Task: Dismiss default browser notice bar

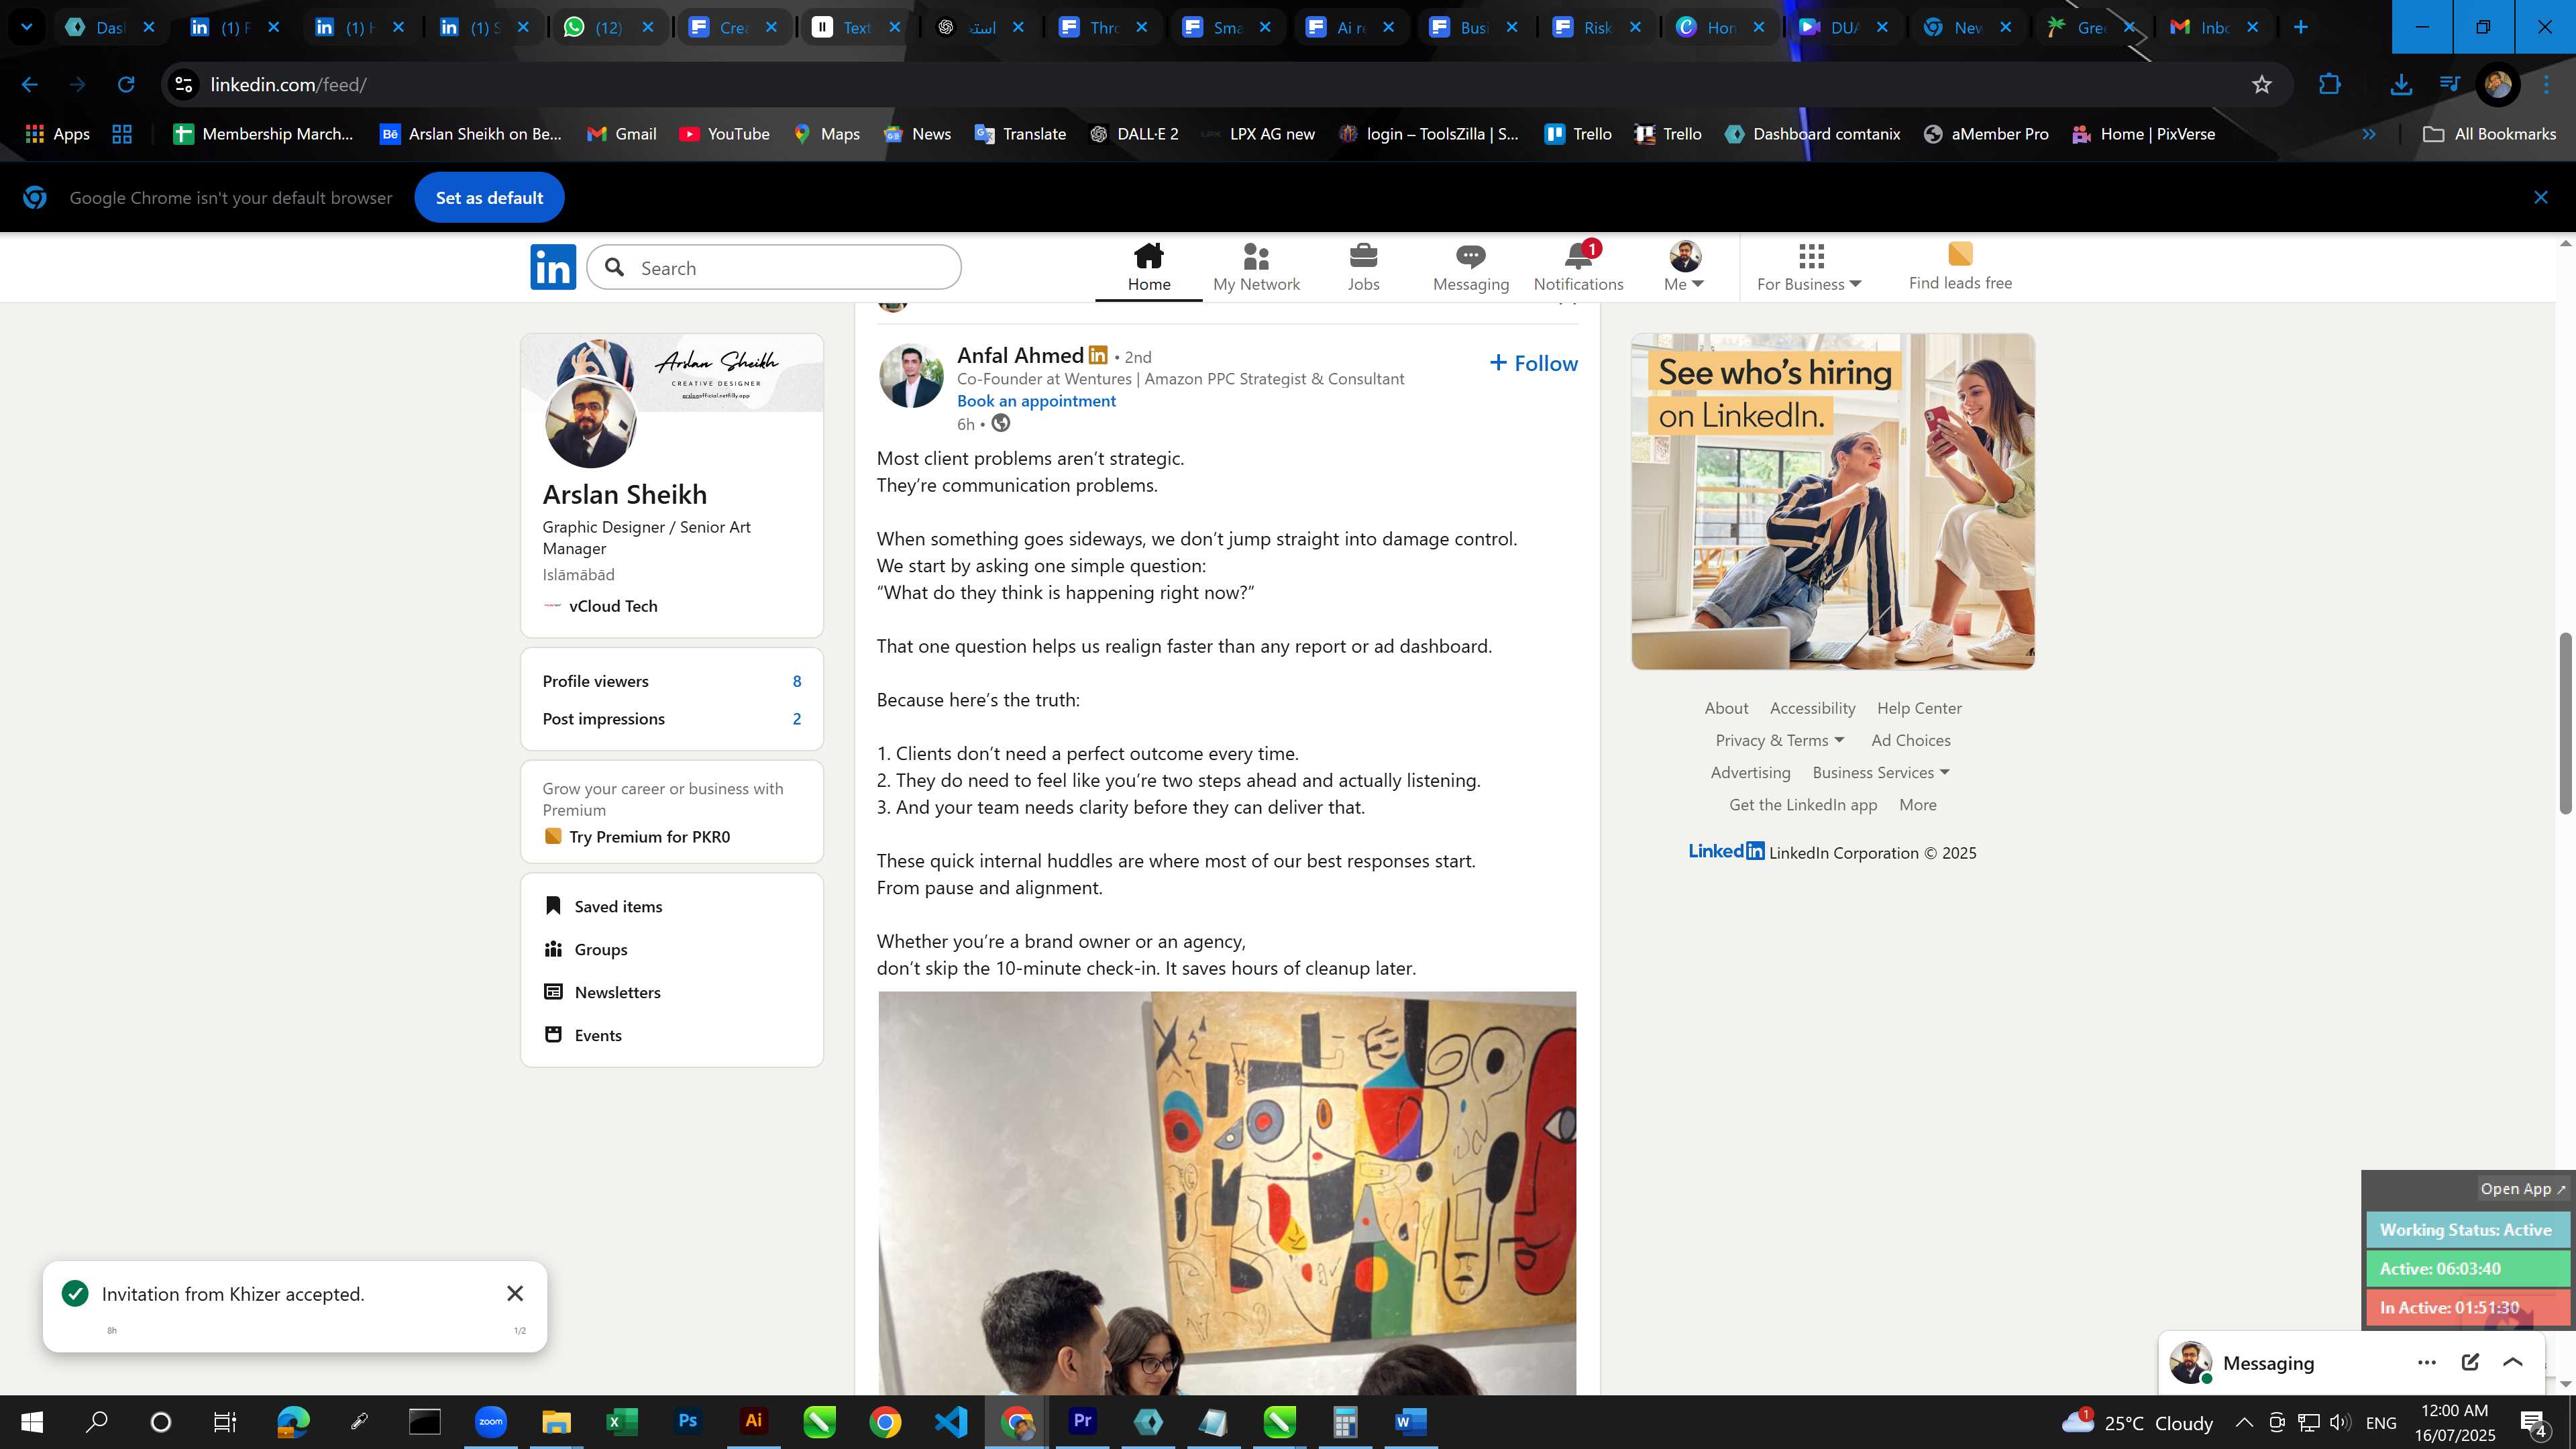Action: click(2541, 198)
